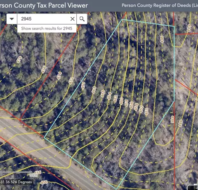Click the Person County Tax Parcel Viewer title
The height and width of the screenshot is (190, 198).
point(44,5)
